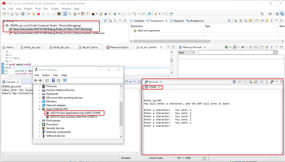Screen dimensions: 285x162
Task: Collapse all in the Debug view
Action: tap(105, 21)
